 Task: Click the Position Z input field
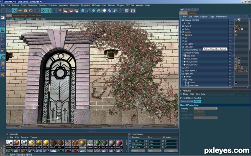click(138, 147)
